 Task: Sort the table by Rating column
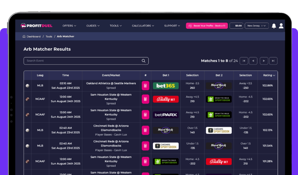point(269,75)
